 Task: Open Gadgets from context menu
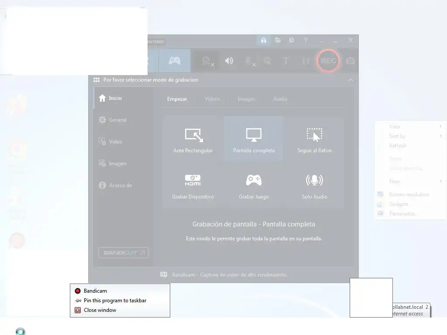point(410,204)
